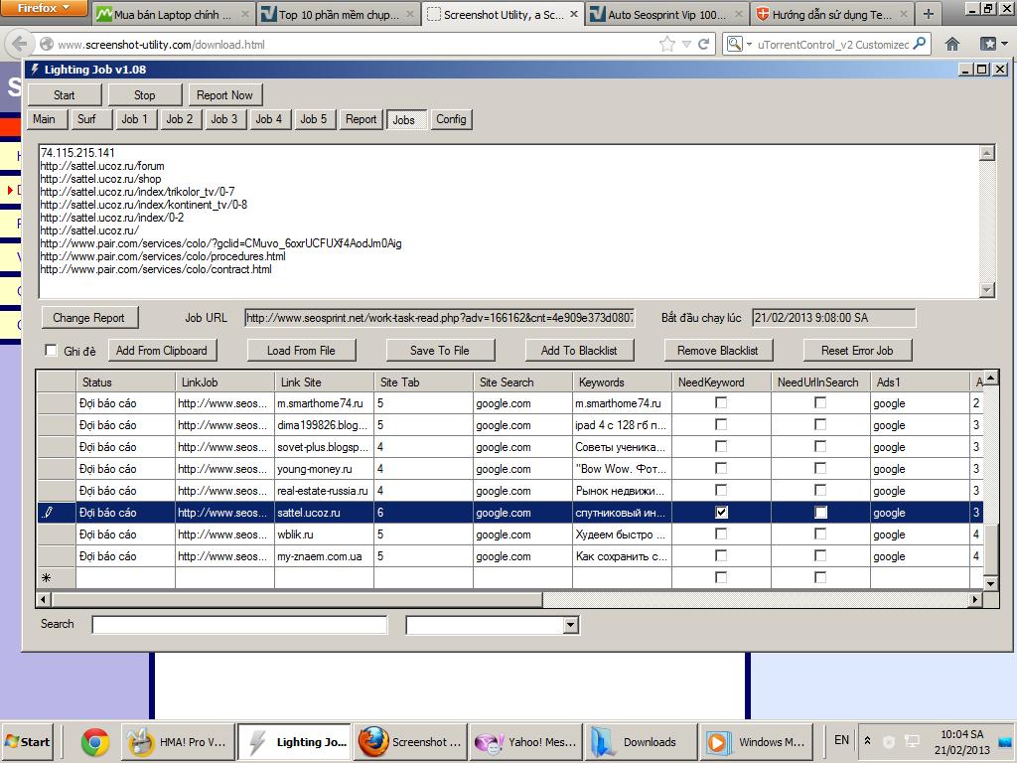Image resolution: width=1017 pixels, height=763 pixels.
Task: Switch to the Config tab
Action: pos(450,119)
